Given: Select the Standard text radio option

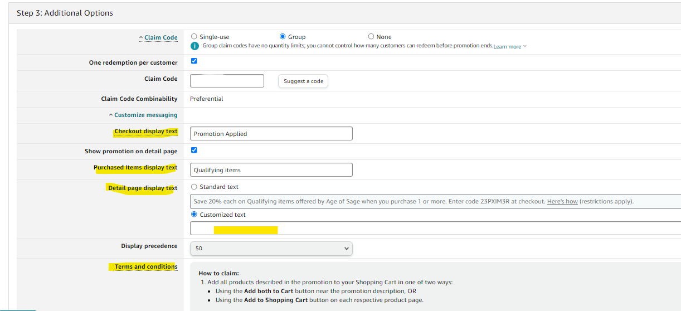Looking at the screenshot, I should [194, 187].
